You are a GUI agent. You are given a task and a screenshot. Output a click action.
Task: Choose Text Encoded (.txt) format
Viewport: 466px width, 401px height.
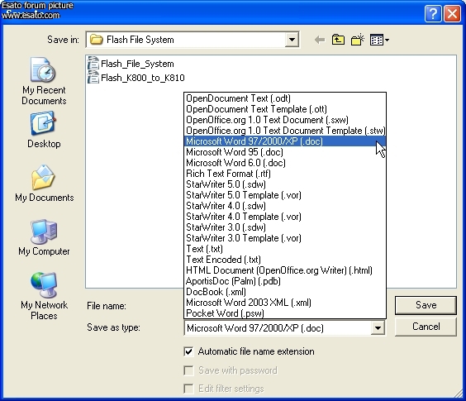(285, 260)
